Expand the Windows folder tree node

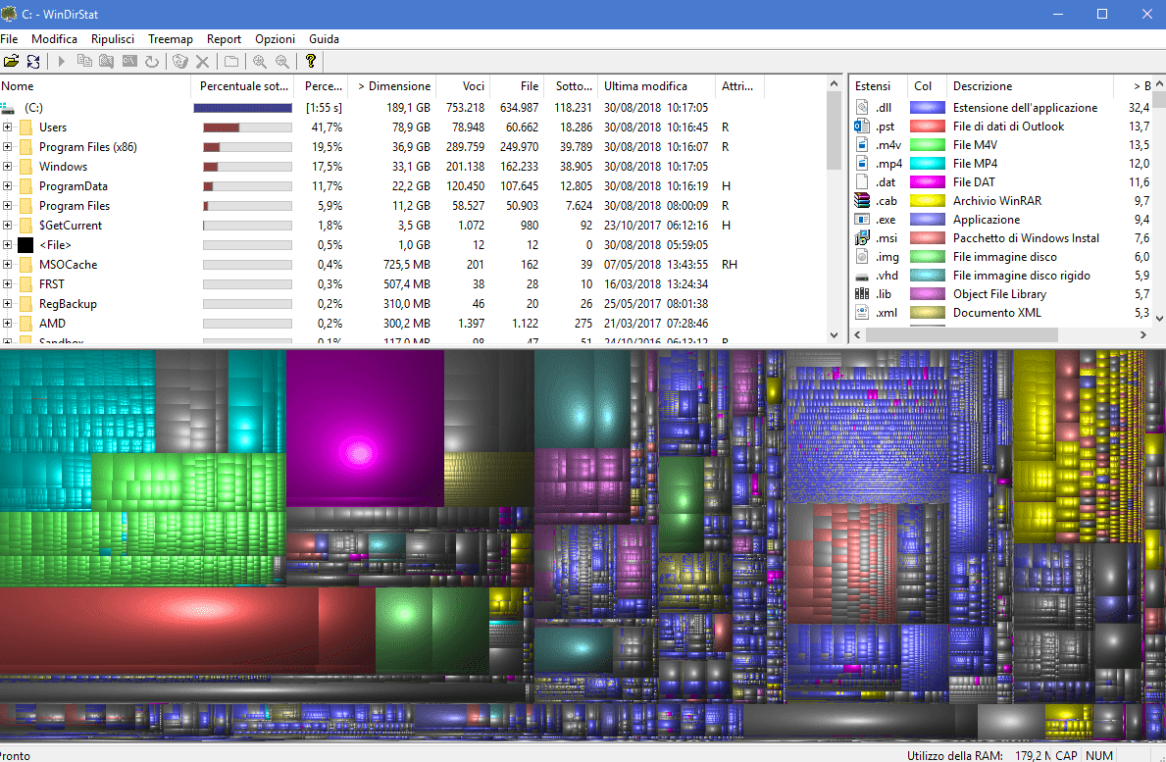click(x=8, y=167)
